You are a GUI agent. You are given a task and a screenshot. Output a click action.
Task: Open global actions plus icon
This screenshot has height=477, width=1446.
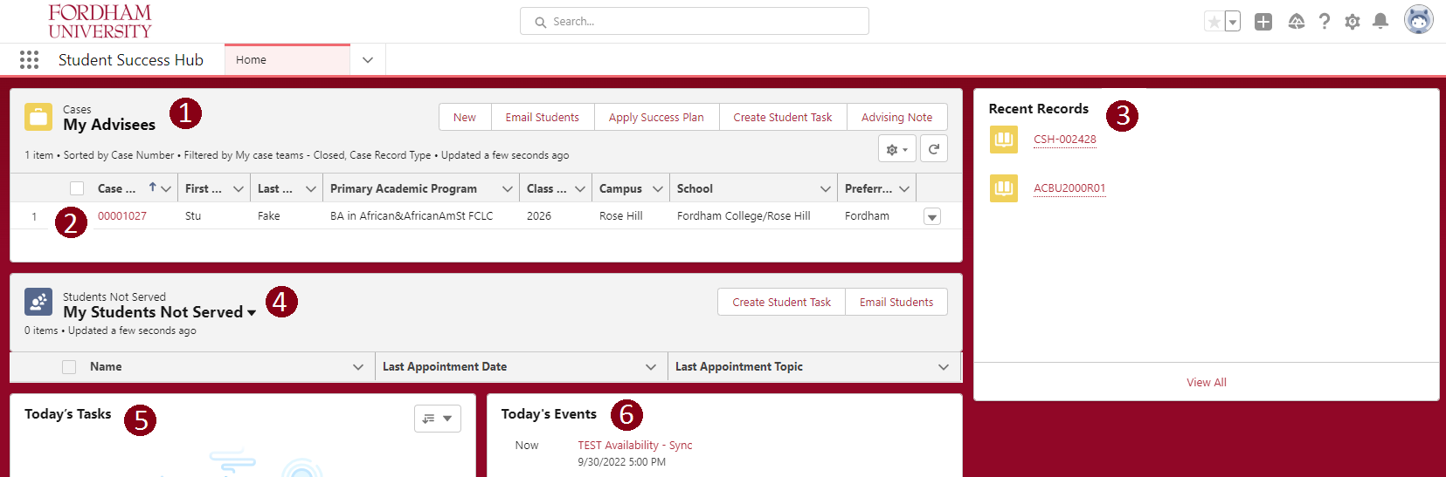[x=1263, y=22]
